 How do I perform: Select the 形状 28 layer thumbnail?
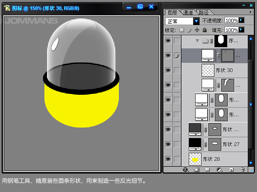pyautogui.click(x=195, y=159)
